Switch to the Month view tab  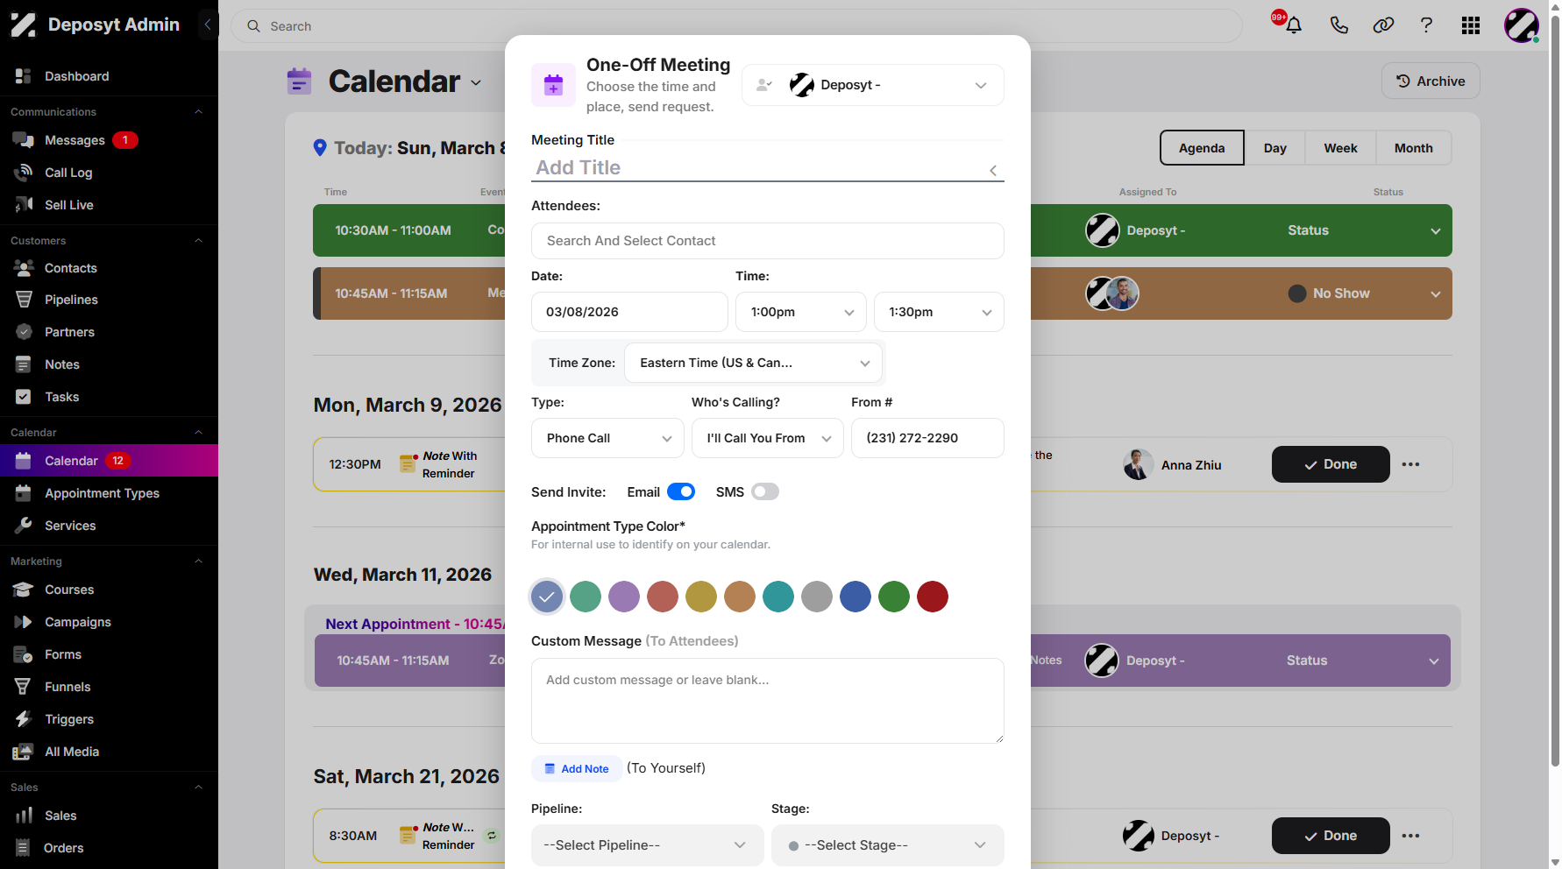(1414, 148)
